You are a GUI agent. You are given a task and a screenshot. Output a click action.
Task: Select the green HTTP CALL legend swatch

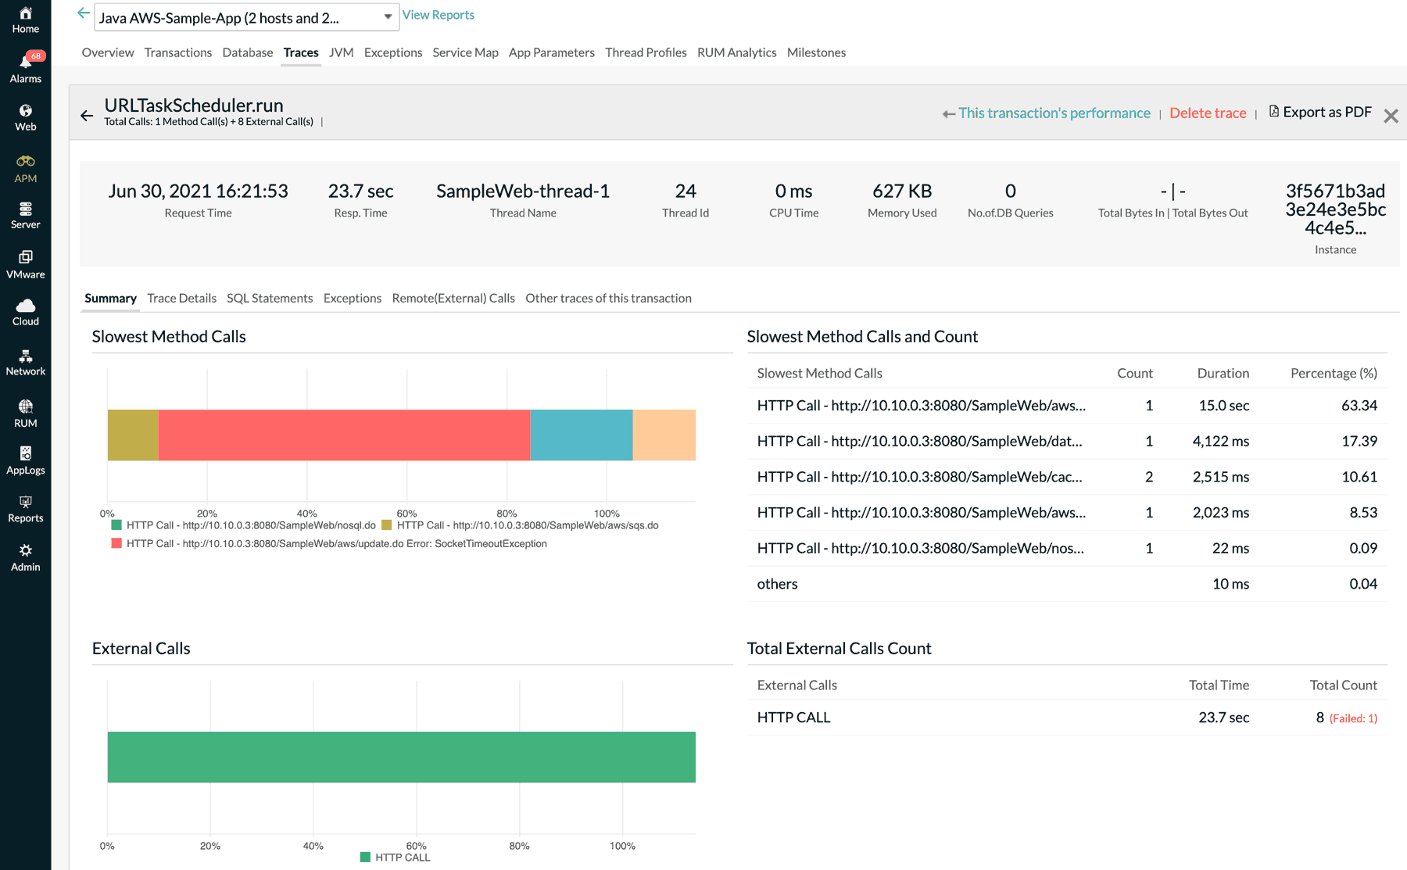point(364,857)
